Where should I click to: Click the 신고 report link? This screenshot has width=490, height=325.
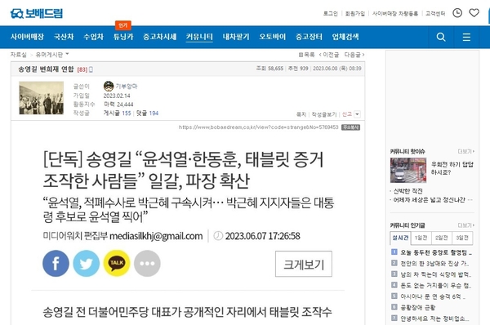point(347,114)
